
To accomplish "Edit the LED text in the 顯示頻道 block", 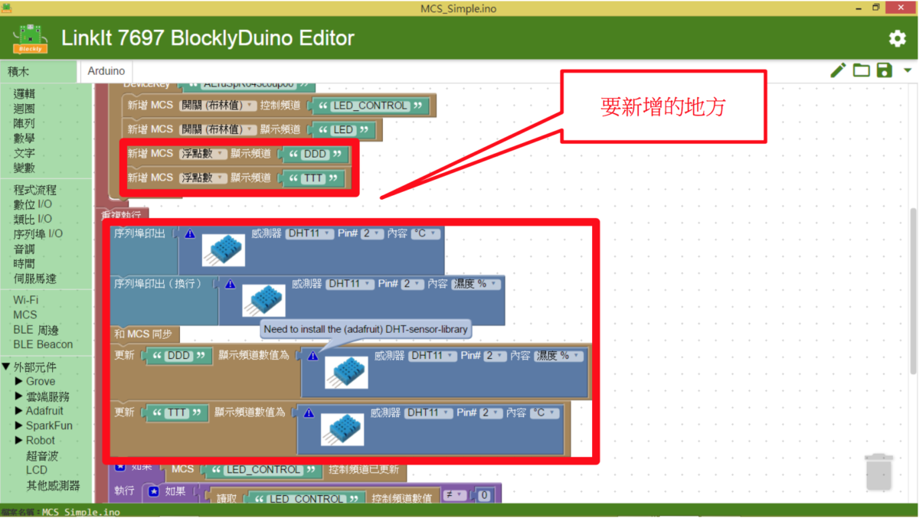I will [343, 130].
